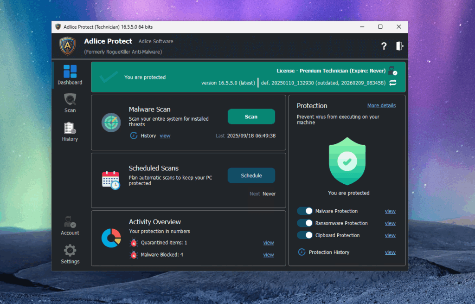The image size is (475, 304).
Task: View Quarantined items link
Action: coord(268,243)
